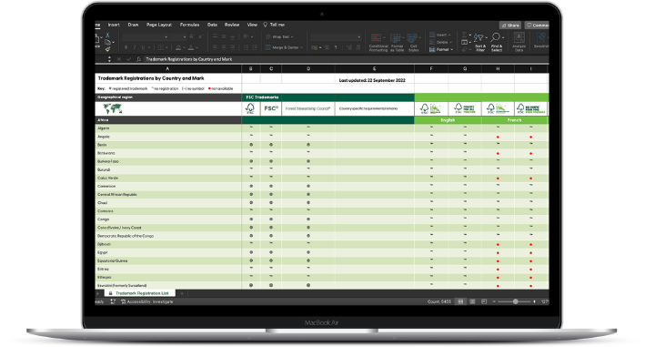Open the Insert cells dropdown
Screen dimensions: 645x347
(x=440, y=35)
